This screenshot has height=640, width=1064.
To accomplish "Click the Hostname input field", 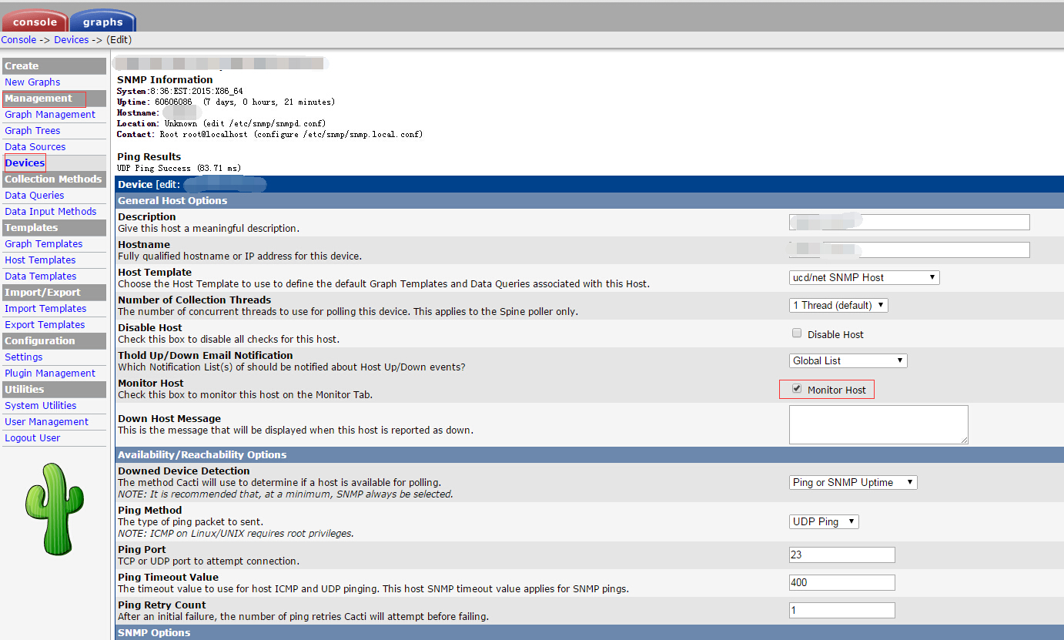I will 909,250.
